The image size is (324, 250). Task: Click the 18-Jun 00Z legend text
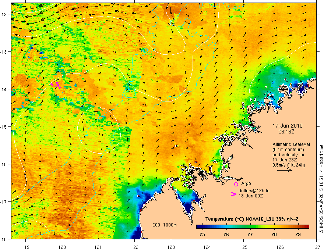[251, 196]
